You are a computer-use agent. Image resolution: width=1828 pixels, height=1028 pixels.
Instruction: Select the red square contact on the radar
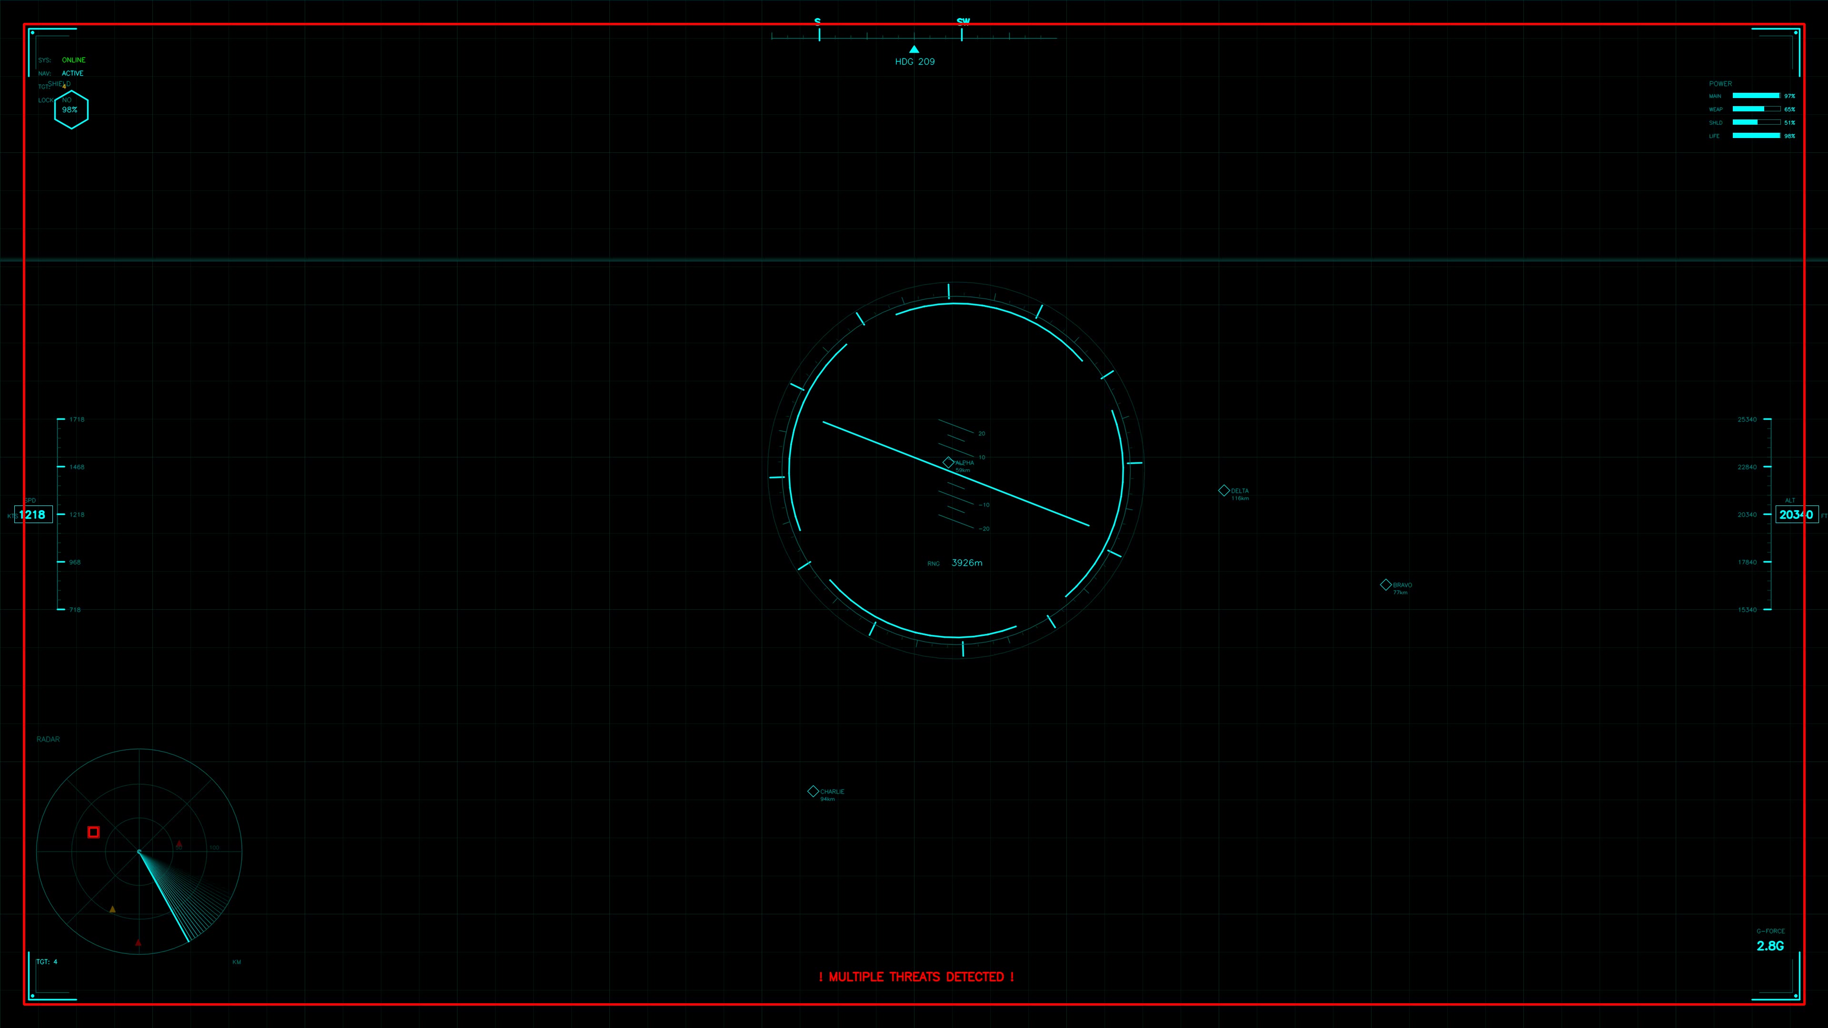pos(93,831)
